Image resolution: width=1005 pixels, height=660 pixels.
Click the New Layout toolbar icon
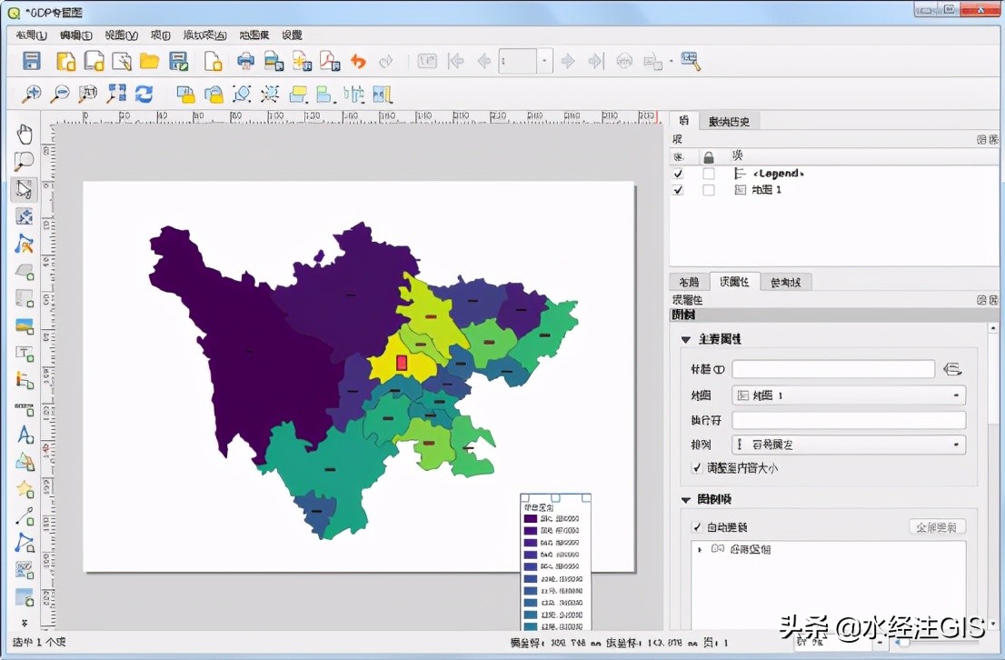(x=66, y=61)
